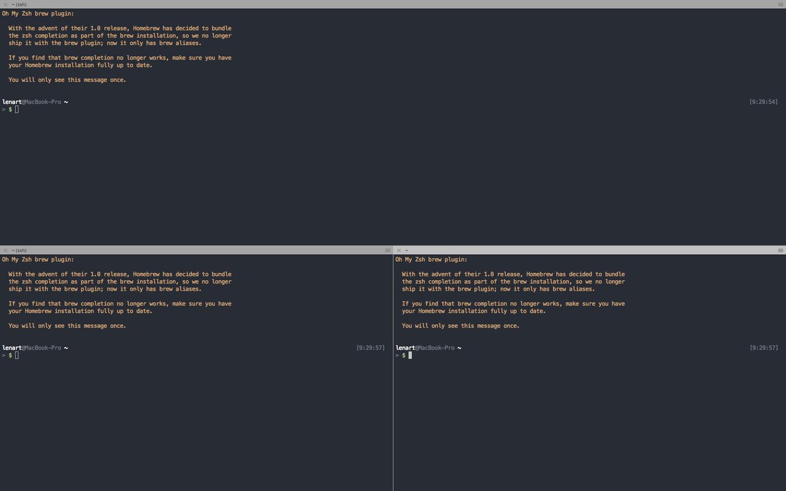Click 'You will only see this message once.' in top pane
786x491 pixels.
[67, 80]
